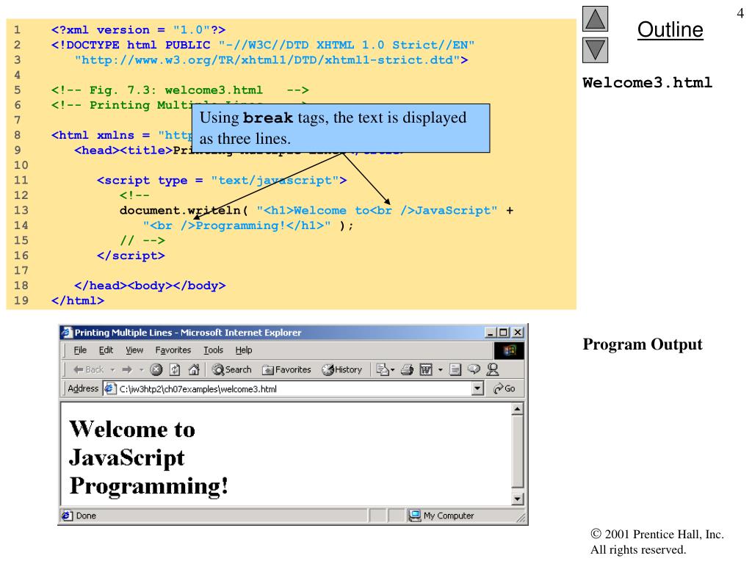Click the Outline link

pyautogui.click(x=670, y=29)
